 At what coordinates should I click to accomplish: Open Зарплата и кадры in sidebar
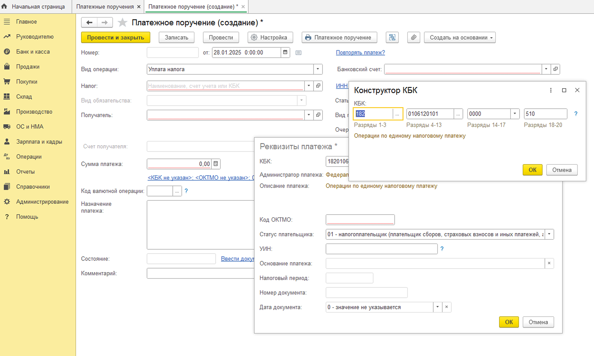39,141
